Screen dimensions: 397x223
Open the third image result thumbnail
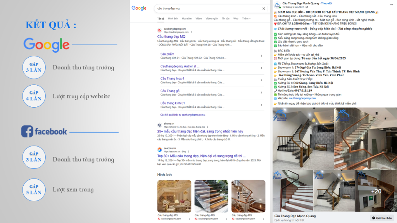click(249, 196)
